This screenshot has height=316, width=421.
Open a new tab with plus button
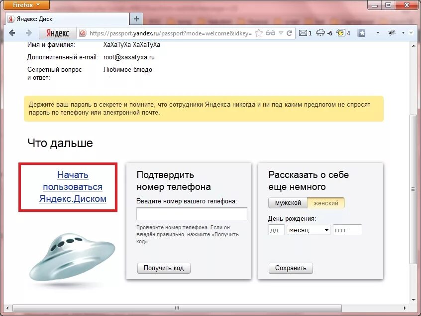pyautogui.click(x=136, y=19)
